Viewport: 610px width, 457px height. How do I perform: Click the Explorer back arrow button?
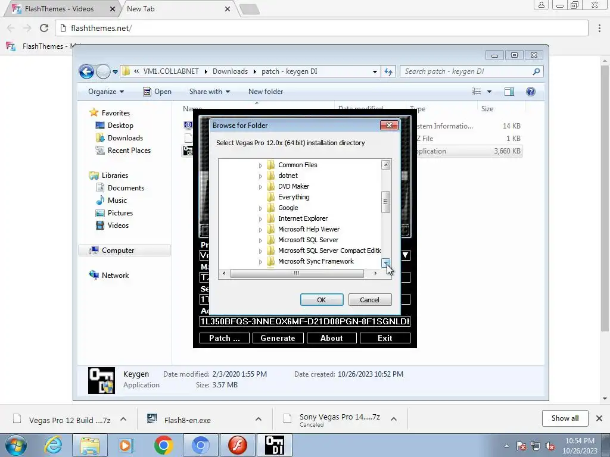86,71
